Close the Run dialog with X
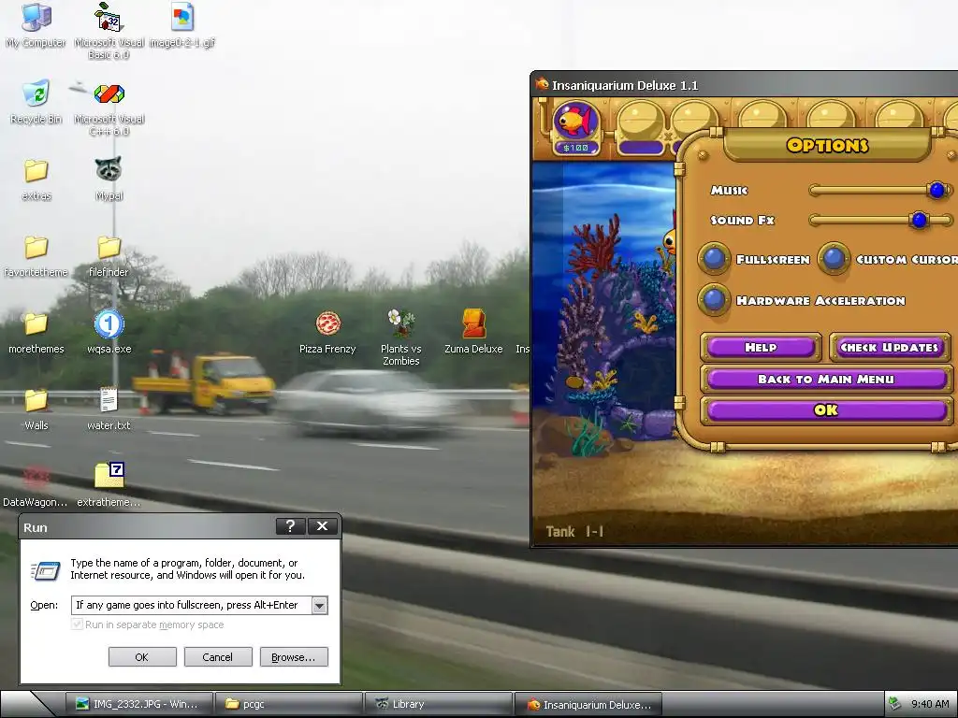 click(x=322, y=526)
